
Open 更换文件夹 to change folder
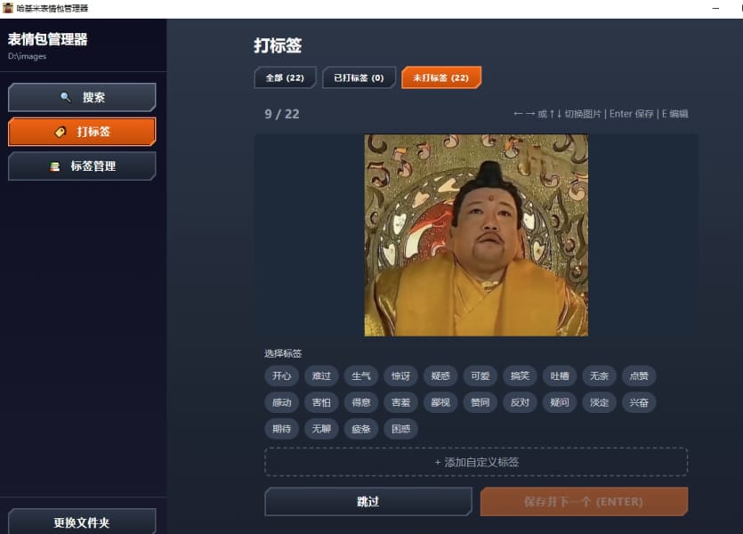[82, 522]
